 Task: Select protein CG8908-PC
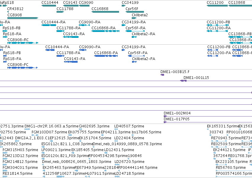coord(23,68)
